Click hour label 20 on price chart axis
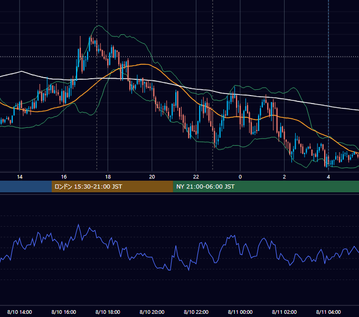The width and height of the screenshot is (359, 317). [152, 177]
